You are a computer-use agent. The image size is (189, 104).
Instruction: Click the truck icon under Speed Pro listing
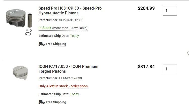click(42, 44)
